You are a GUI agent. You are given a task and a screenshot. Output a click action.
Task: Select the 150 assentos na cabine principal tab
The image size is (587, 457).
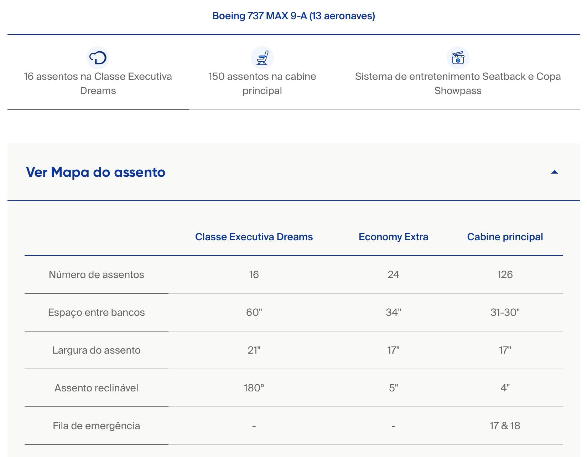[262, 72]
